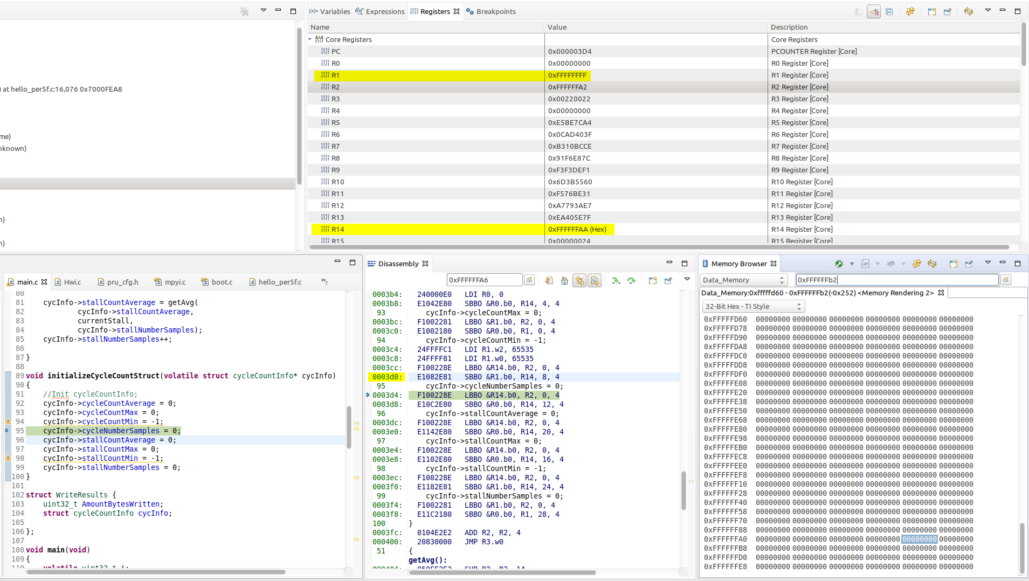Open the 32-Bit Hex - TI Style dropdown

point(753,306)
